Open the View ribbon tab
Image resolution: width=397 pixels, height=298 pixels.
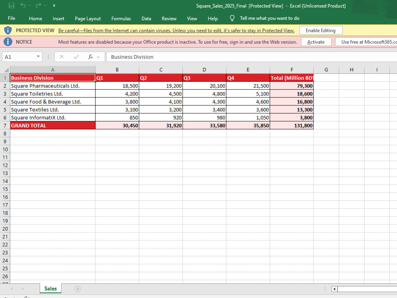(192, 19)
